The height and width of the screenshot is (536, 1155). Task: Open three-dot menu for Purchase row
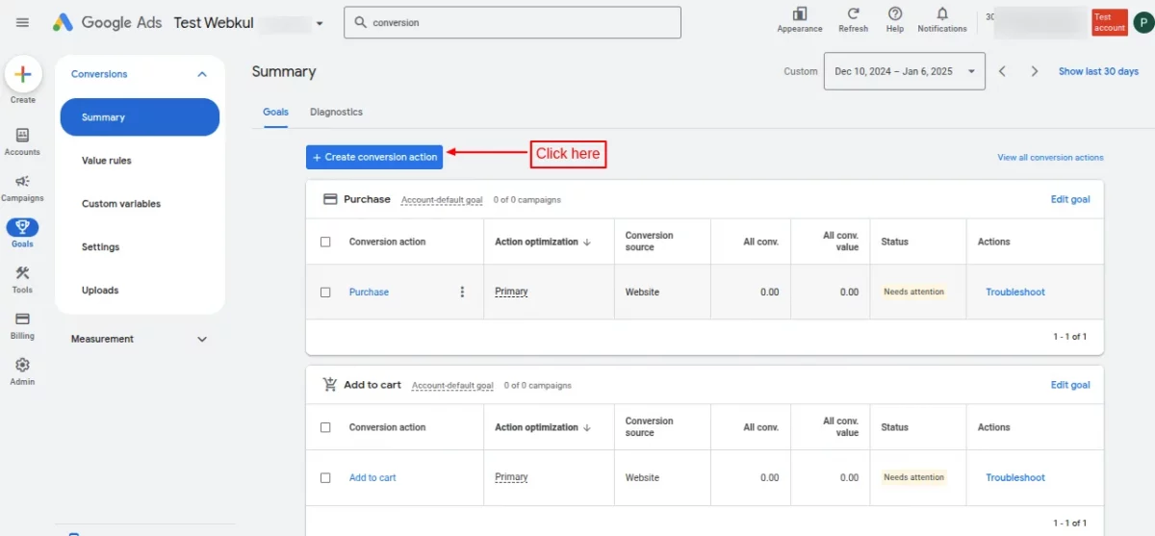(x=462, y=292)
